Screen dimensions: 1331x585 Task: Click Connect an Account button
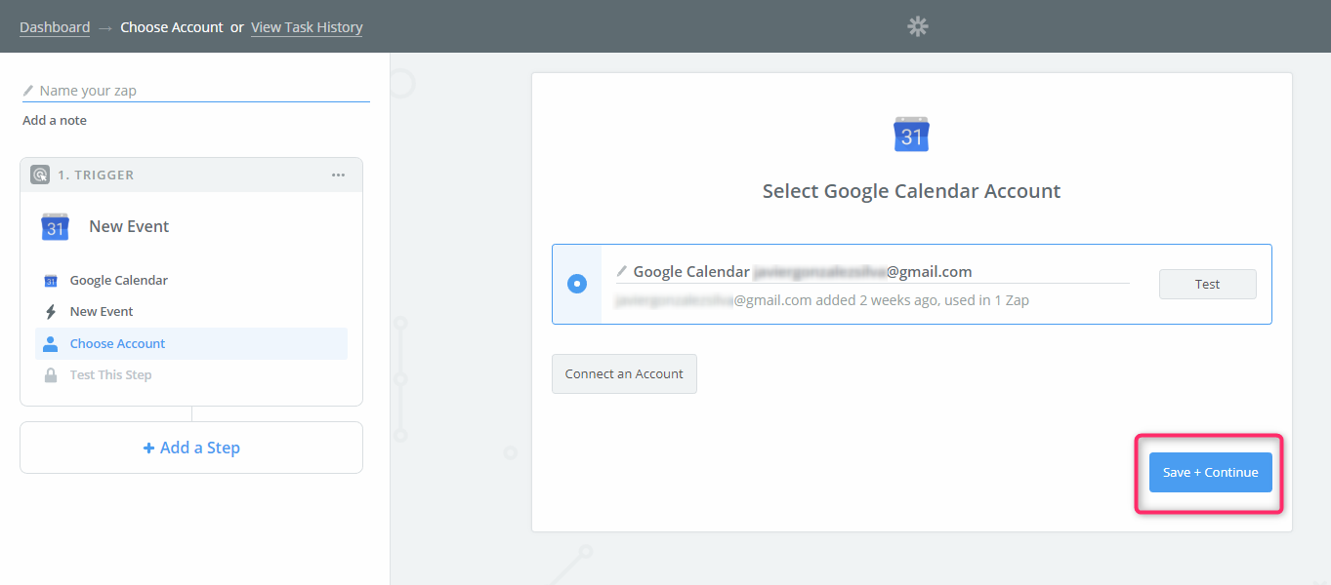(624, 373)
